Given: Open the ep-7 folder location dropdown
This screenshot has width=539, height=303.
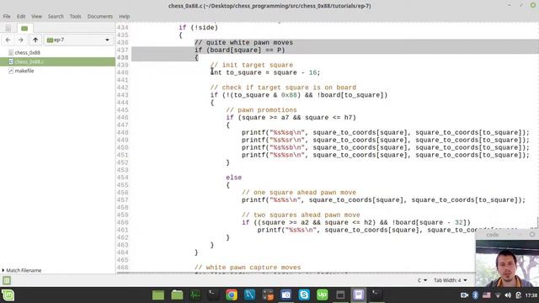Looking at the screenshot, I should [78, 40].
